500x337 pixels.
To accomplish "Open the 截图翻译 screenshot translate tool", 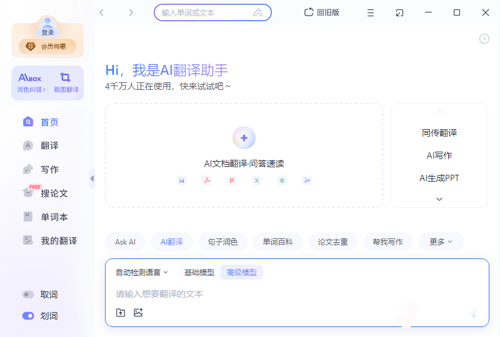I will click(66, 83).
